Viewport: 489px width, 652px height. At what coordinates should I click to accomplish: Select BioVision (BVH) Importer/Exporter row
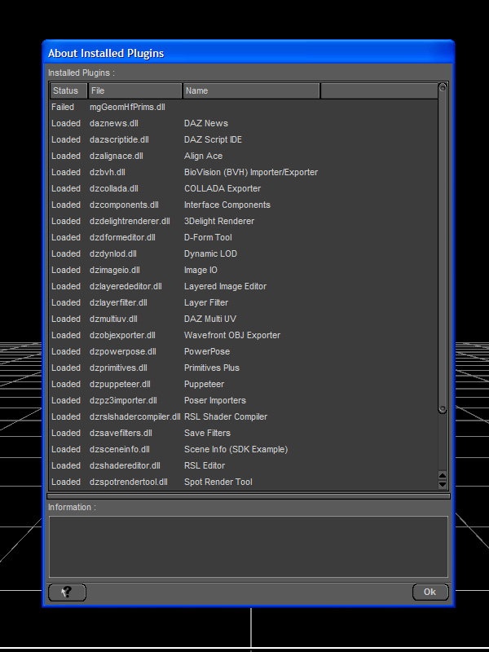(244, 172)
